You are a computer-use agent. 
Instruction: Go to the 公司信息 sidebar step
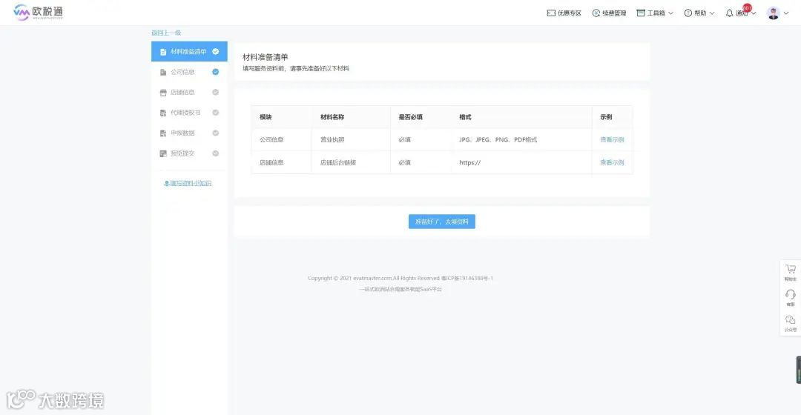pos(189,72)
